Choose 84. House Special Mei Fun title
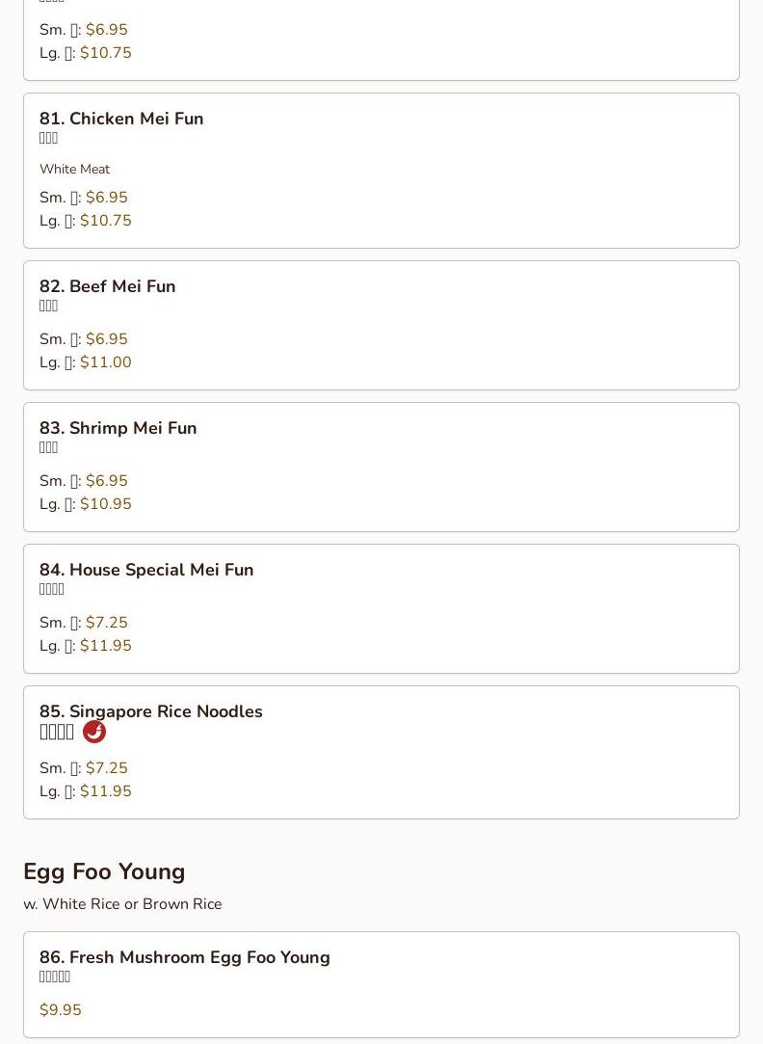763x1044 pixels. coord(146,570)
